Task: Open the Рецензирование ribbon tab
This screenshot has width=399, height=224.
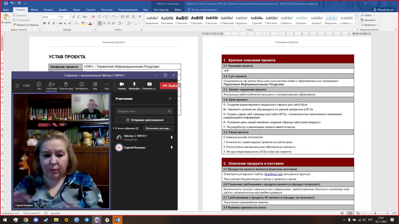Action: [x=128, y=10]
